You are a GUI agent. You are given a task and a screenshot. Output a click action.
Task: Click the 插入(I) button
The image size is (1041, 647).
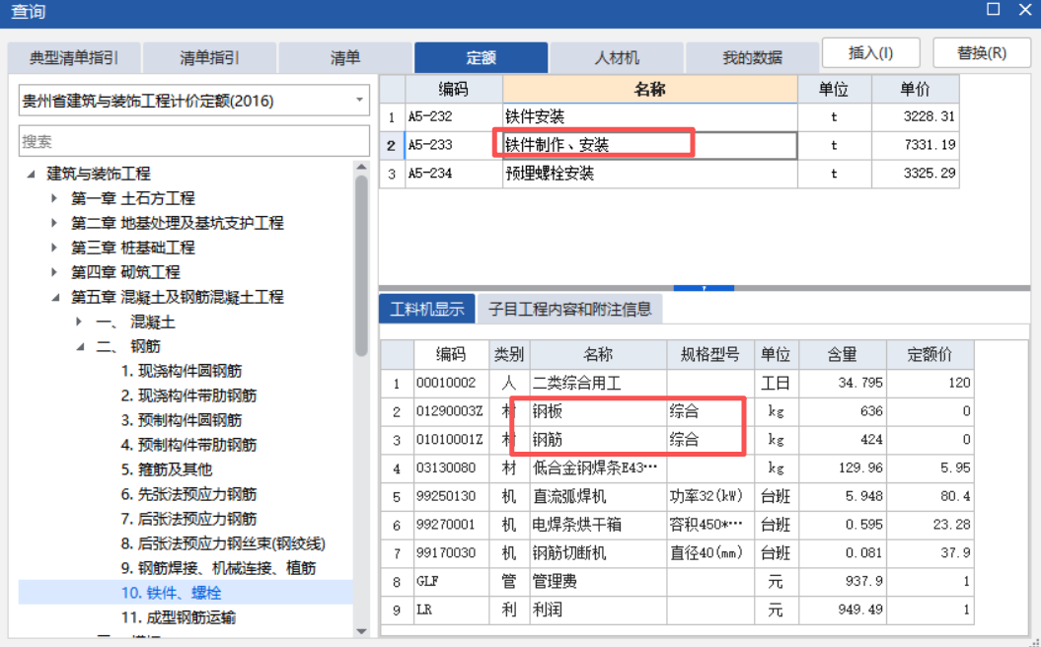871,51
